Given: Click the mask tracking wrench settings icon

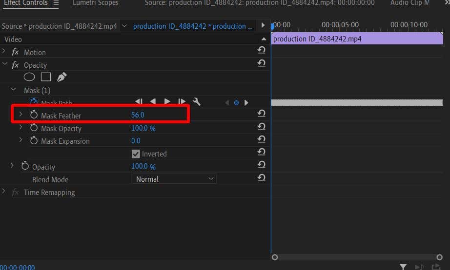Looking at the screenshot, I should tap(197, 102).
